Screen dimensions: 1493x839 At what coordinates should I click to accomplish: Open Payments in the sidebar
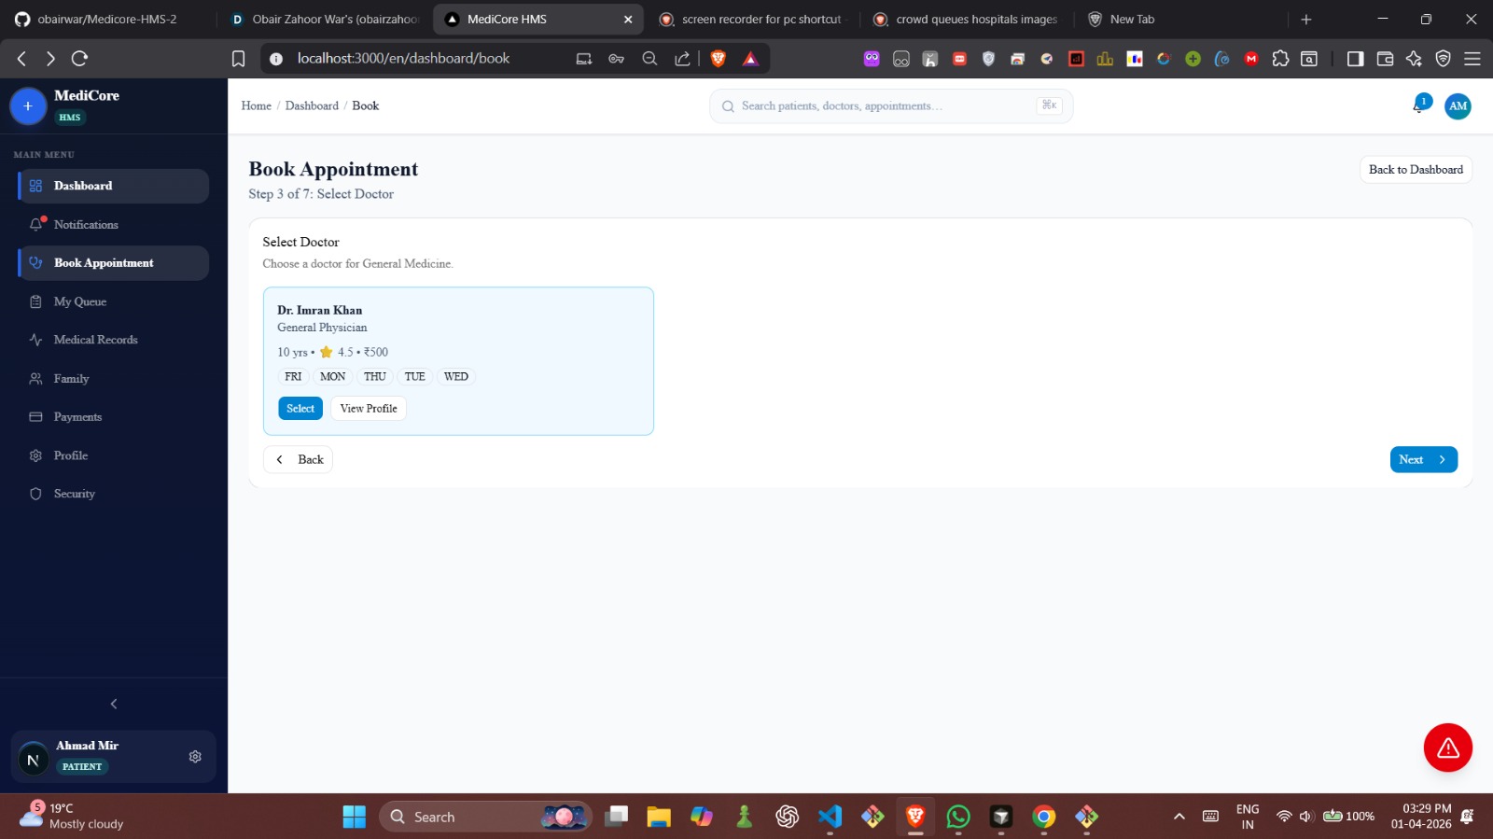(x=113, y=417)
